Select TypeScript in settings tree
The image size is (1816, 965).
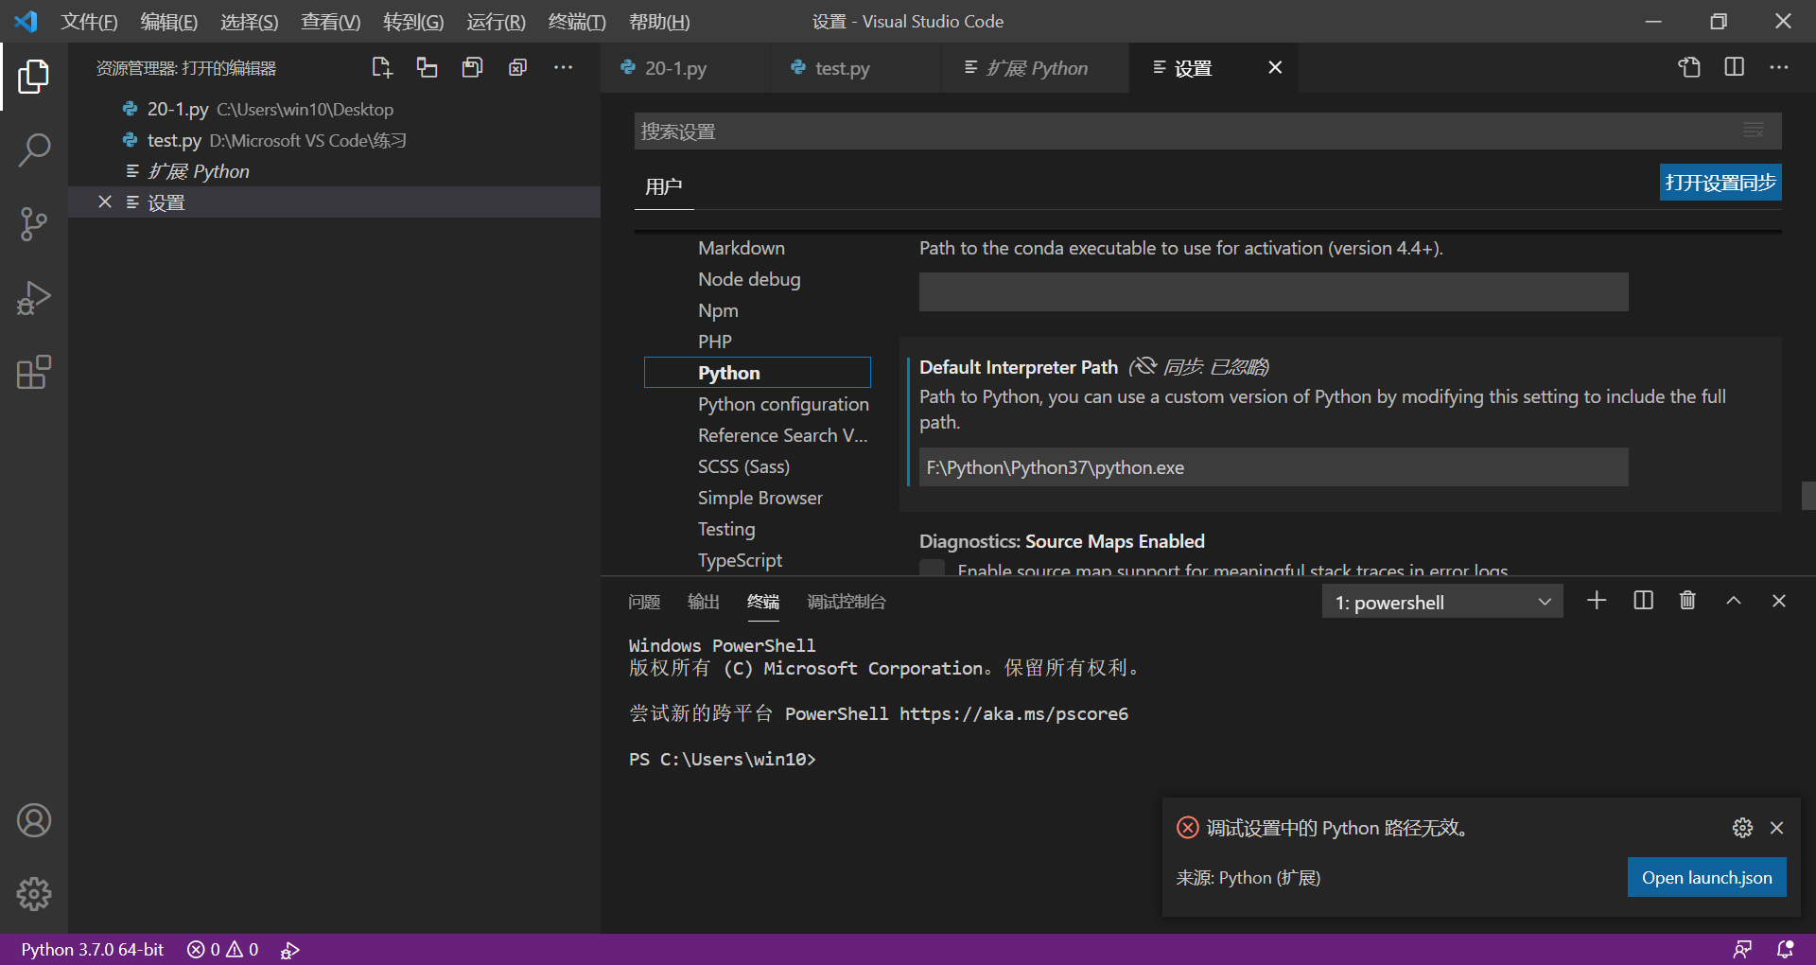click(x=740, y=560)
